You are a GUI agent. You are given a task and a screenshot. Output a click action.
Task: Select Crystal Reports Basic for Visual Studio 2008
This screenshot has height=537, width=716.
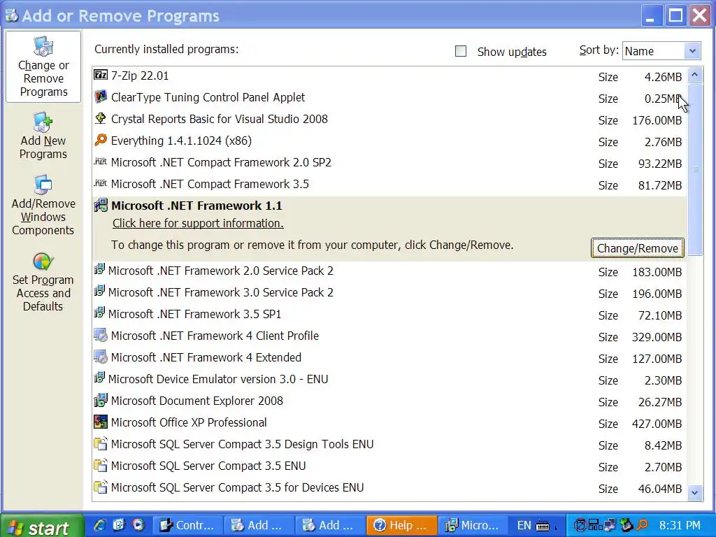coord(389,119)
